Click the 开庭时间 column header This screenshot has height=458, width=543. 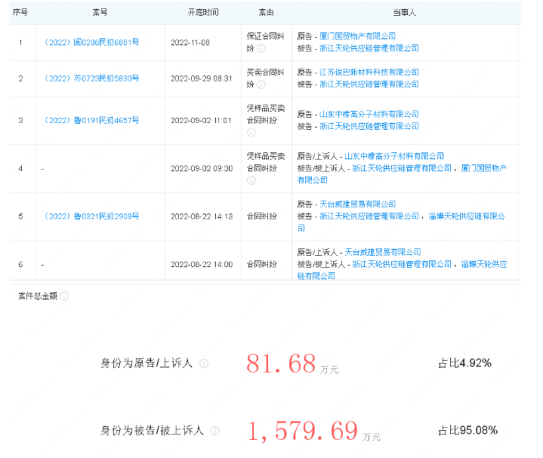[x=203, y=13]
